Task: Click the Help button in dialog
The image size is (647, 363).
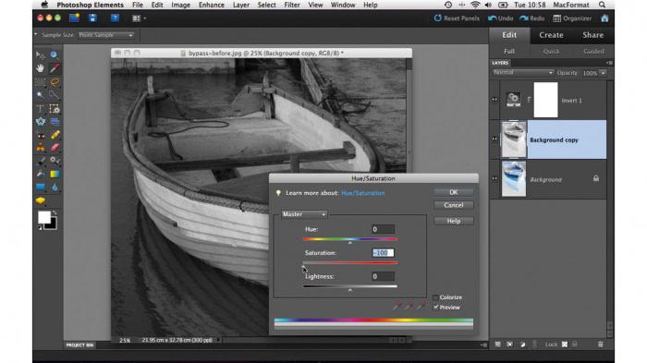Action: coord(454,221)
